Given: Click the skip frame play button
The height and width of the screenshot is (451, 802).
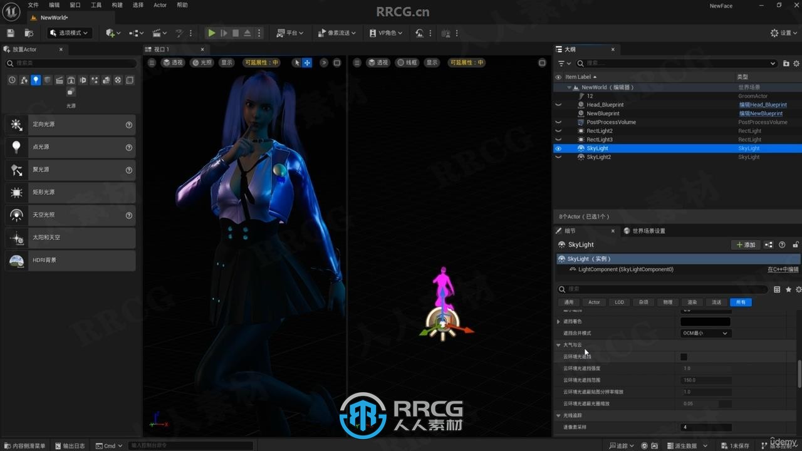Looking at the screenshot, I should [x=224, y=33].
